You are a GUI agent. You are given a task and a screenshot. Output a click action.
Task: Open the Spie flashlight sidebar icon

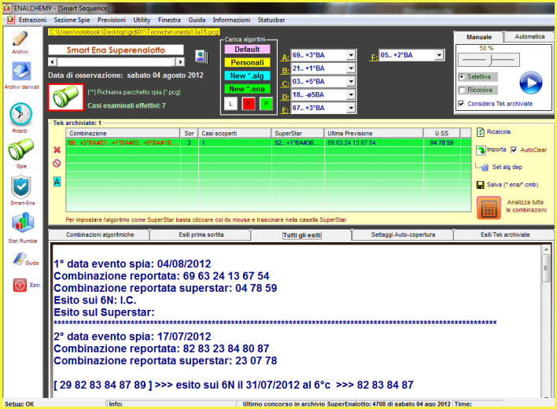(20, 149)
